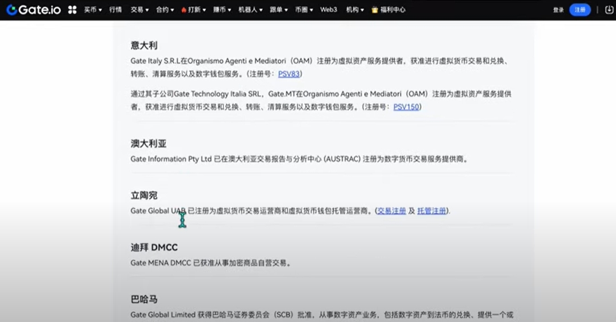Click the 登录 login button
This screenshot has height=322, width=616.
pyautogui.click(x=558, y=10)
